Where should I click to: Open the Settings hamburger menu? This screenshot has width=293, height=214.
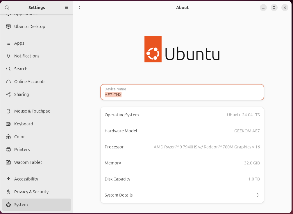66,8
